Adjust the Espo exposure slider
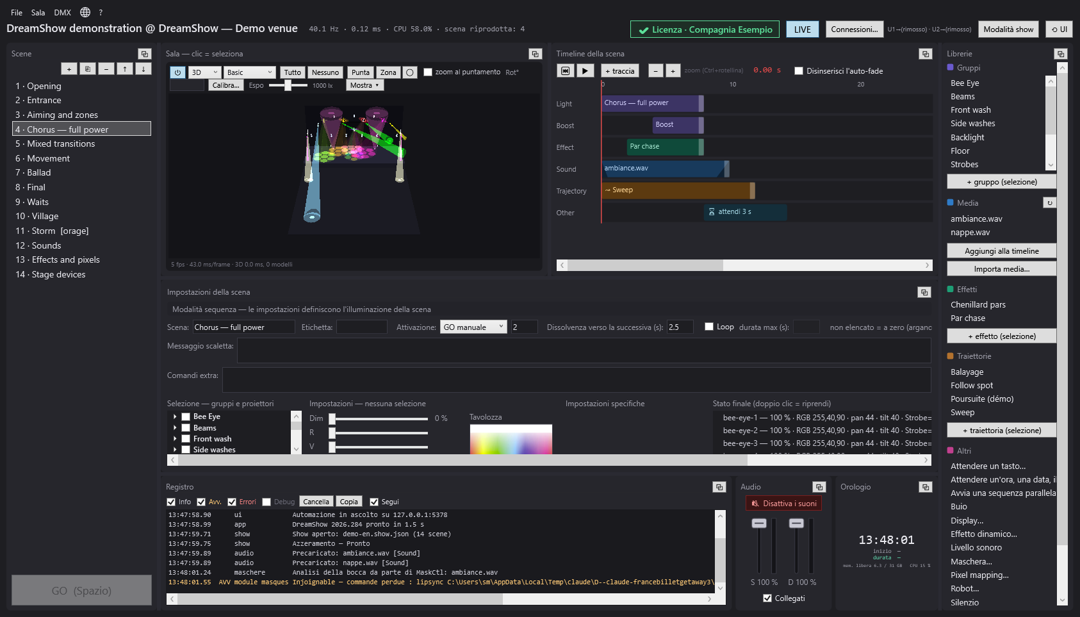 tap(288, 85)
